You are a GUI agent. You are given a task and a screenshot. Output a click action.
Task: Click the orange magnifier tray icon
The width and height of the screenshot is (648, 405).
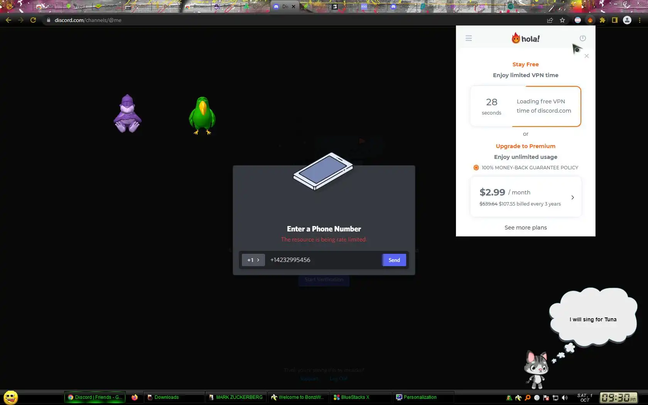coord(528,398)
